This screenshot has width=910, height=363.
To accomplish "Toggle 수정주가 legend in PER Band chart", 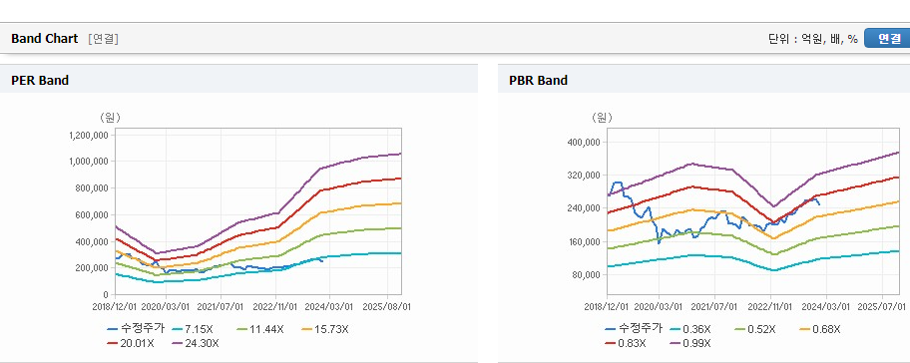I will pyautogui.click(x=137, y=329).
